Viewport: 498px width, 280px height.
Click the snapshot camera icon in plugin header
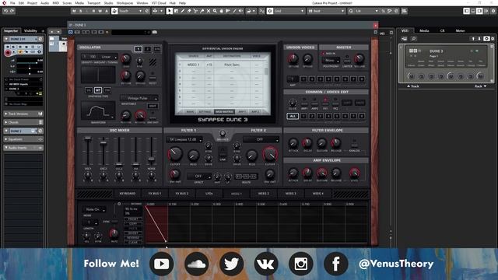click(x=154, y=32)
